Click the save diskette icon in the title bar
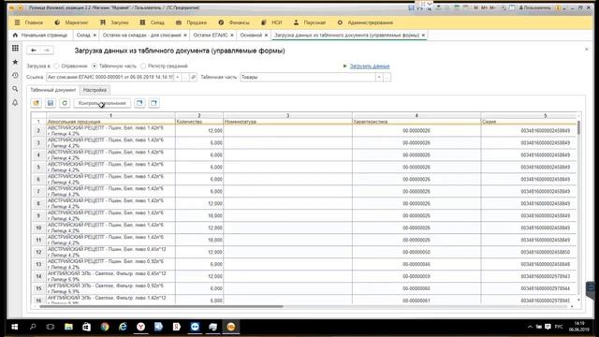Viewport: 599px width, 337px height. click(x=411, y=7)
